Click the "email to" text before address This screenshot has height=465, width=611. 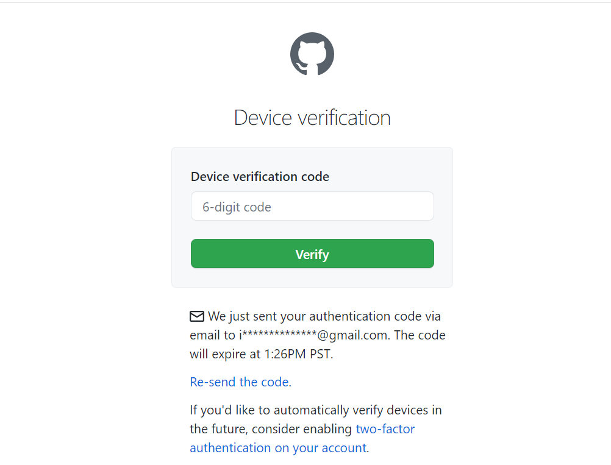212,335
